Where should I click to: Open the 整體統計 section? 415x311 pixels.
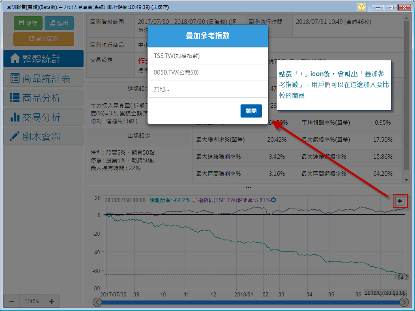click(x=43, y=59)
